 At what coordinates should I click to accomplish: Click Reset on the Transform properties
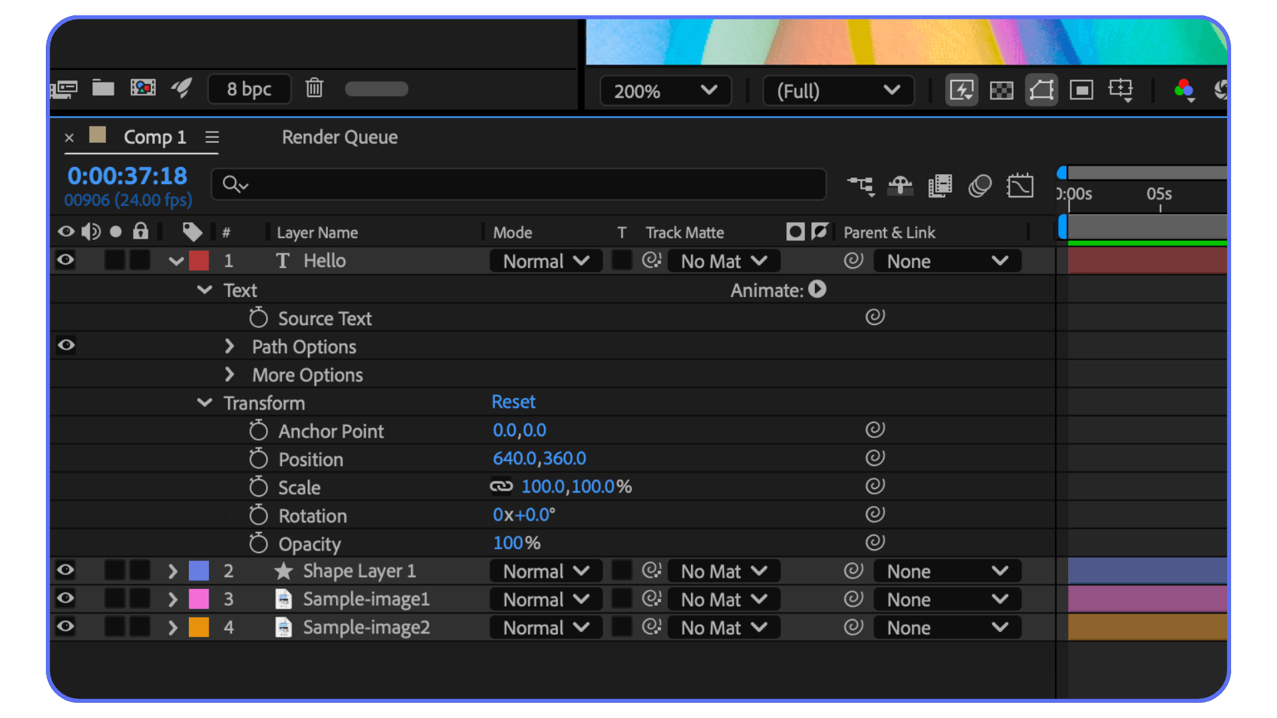tap(513, 401)
